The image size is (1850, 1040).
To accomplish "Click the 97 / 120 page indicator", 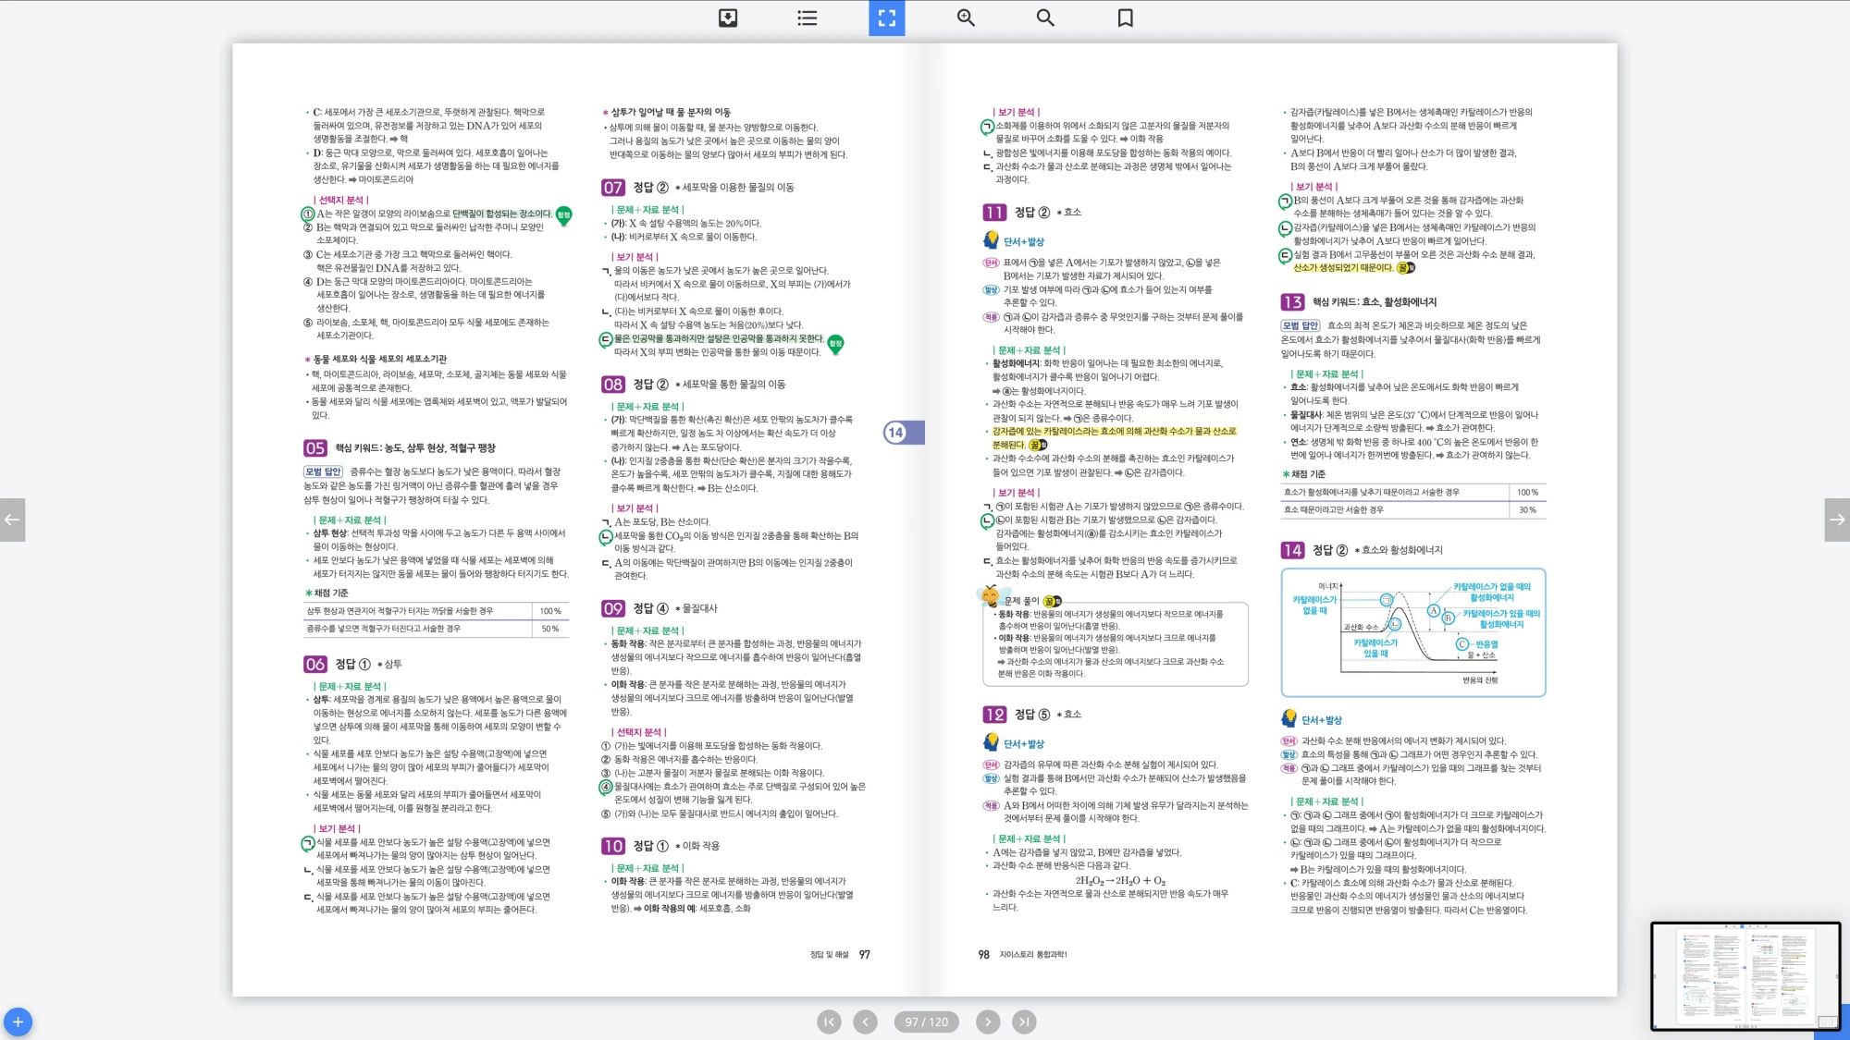I will tap(926, 1022).
